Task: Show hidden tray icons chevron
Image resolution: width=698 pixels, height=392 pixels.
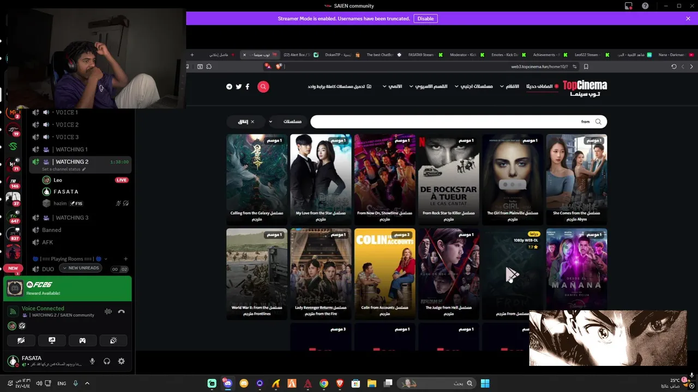Action: click(x=87, y=383)
